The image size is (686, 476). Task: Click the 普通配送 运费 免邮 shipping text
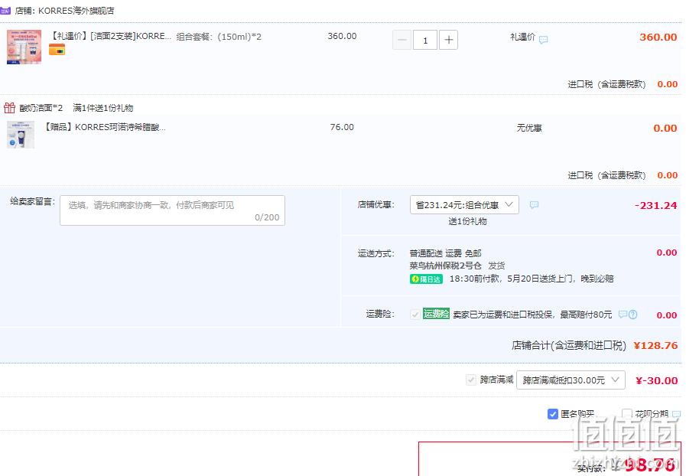(445, 253)
